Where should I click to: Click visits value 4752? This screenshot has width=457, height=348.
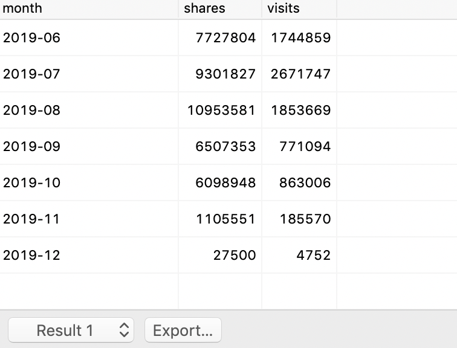tap(313, 255)
